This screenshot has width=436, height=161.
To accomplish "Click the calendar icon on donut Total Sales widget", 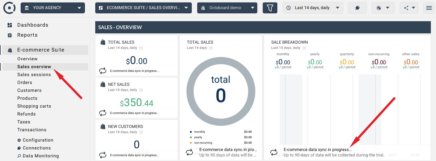I will [x=211, y=48].
